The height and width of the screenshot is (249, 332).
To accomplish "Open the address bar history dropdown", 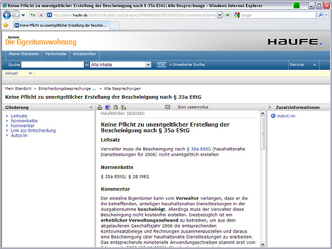I will click(220, 15).
